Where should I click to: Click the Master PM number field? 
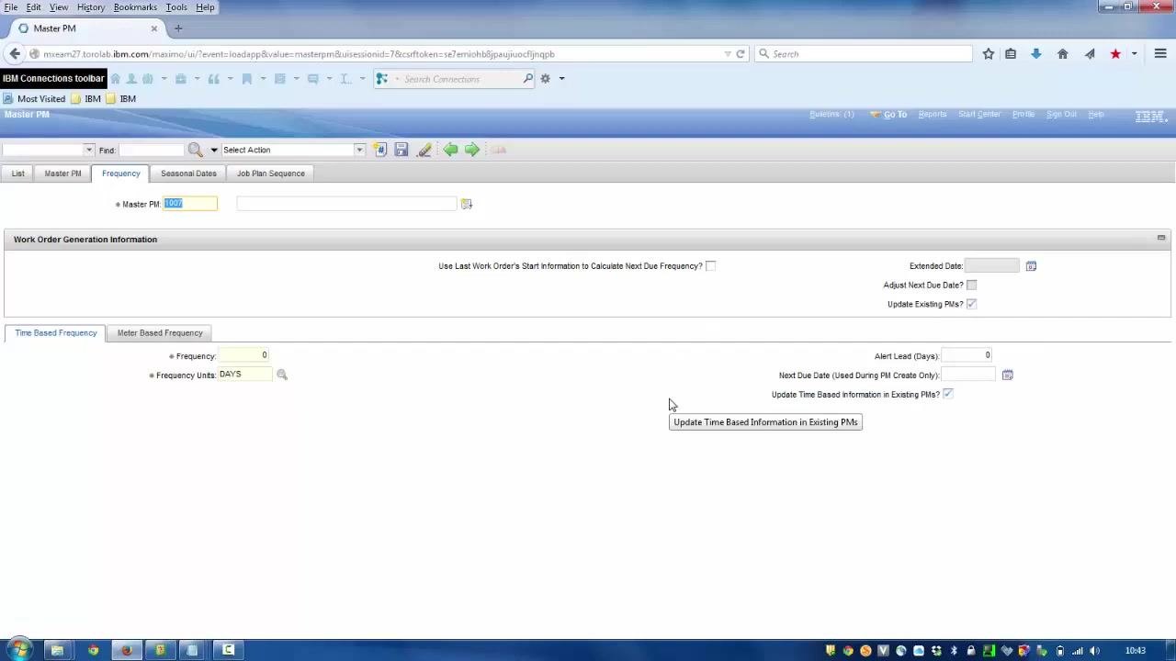tap(190, 204)
